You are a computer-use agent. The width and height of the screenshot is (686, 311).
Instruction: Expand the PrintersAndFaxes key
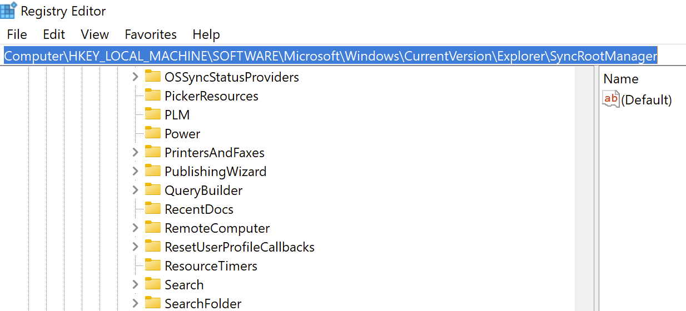135,152
